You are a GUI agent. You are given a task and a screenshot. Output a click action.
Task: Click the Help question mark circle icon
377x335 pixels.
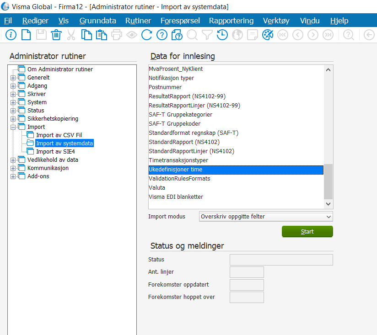[162, 35]
